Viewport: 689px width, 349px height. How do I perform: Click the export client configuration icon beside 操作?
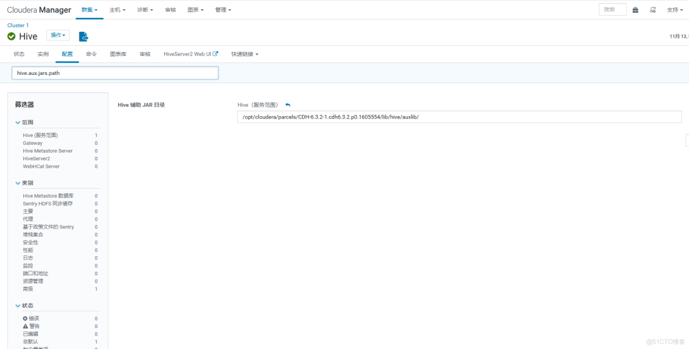point(83,36)
